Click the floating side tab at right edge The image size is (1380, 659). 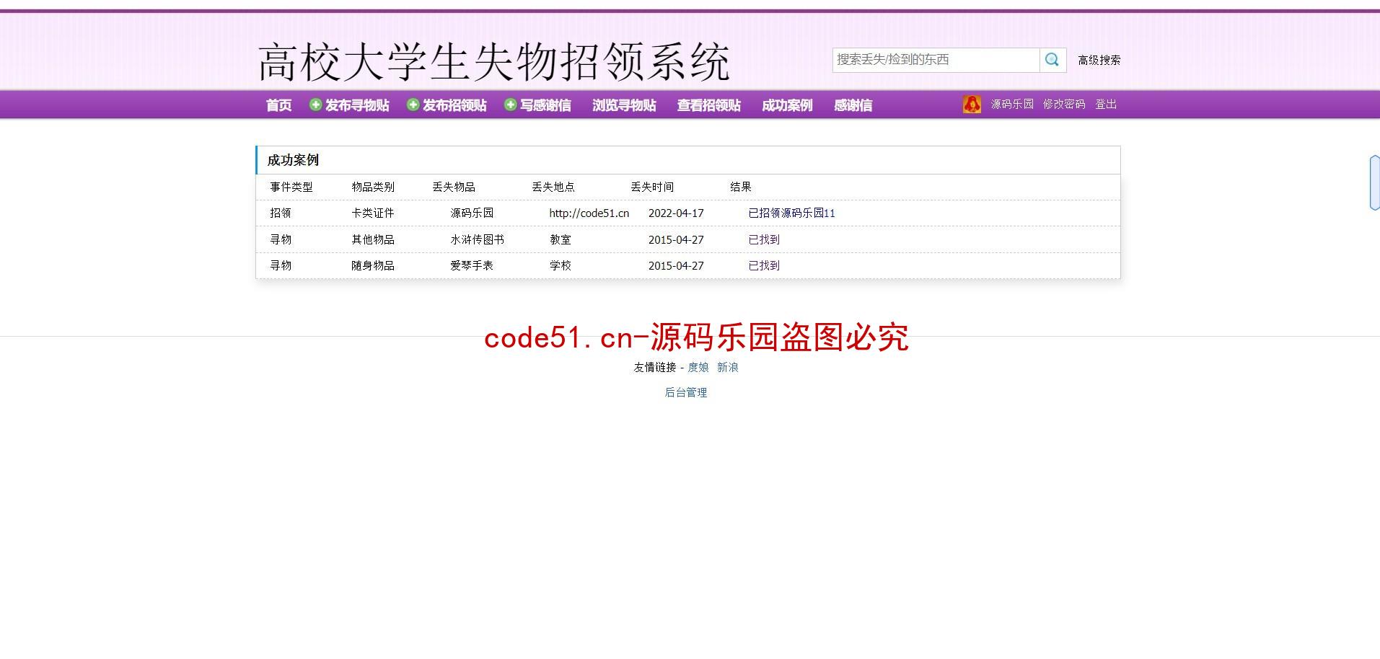1375,182
